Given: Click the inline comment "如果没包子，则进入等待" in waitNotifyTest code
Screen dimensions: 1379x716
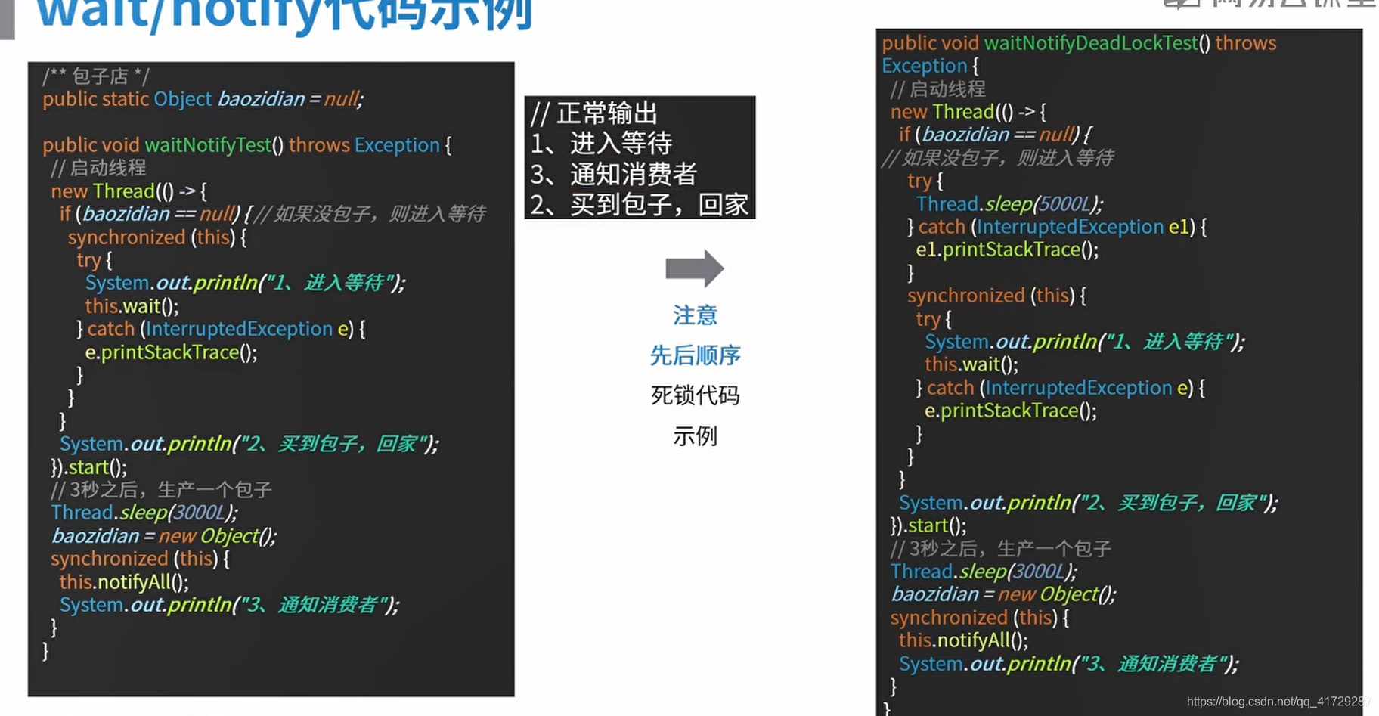Looking at the screenshot, I should [x=370, y=214].
